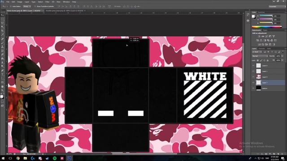
Task: Click the red channel slider
Action: coord(266,16)
